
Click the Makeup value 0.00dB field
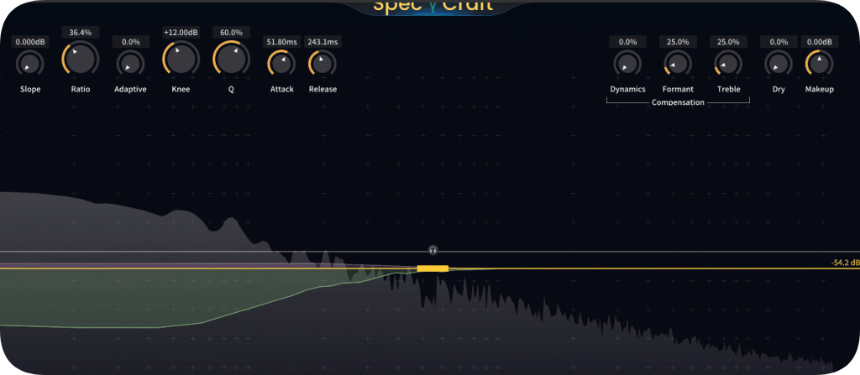click(820, 42)
